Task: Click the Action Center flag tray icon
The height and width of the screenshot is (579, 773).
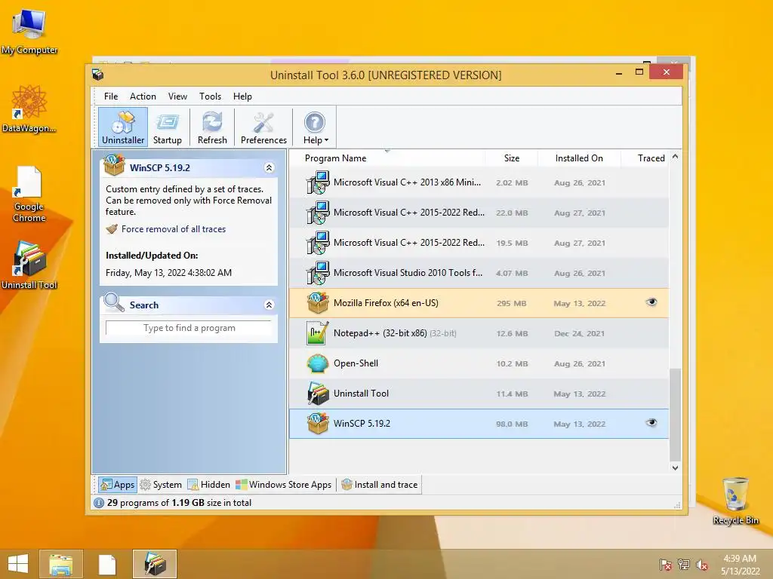Action: (666, 565)
